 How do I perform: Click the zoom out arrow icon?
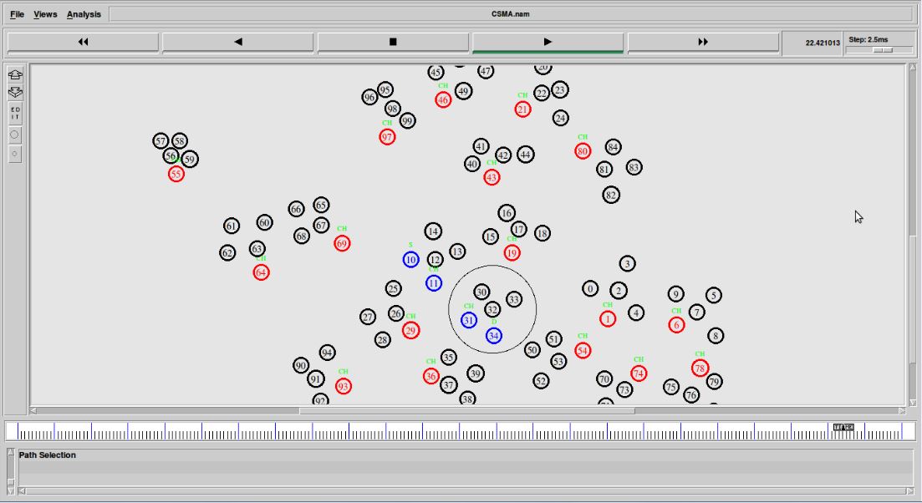[15, 92]
